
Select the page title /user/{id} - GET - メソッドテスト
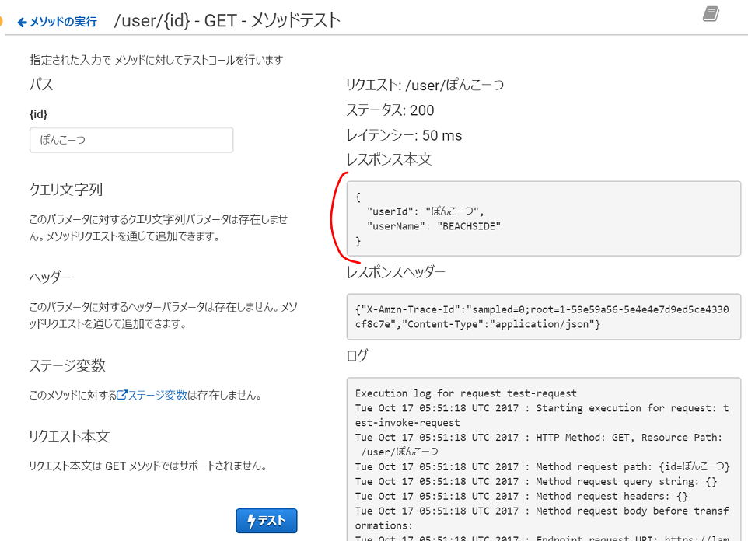(x=227, y=20)
